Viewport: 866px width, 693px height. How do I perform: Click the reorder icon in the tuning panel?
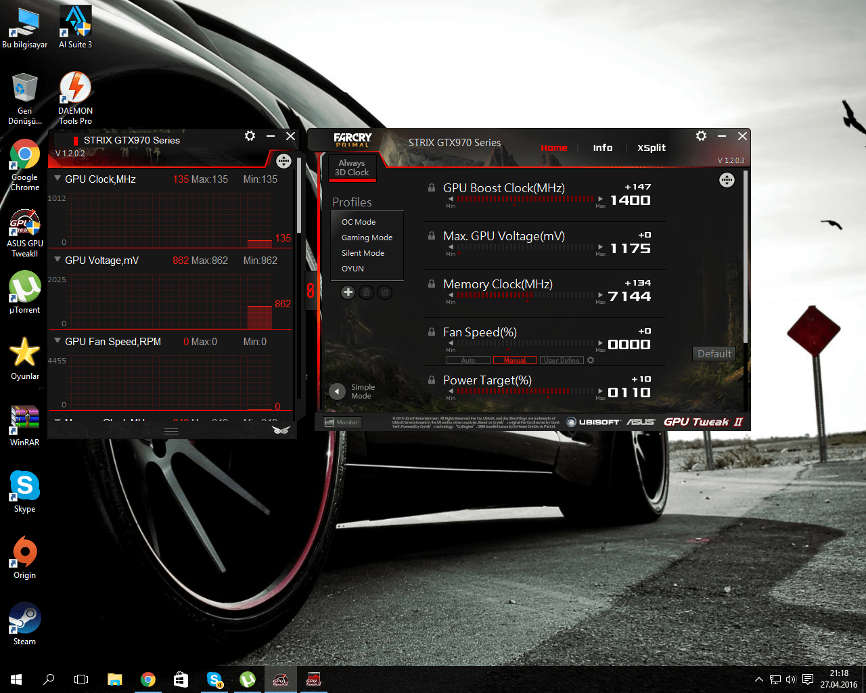click(x=727, y=180)
